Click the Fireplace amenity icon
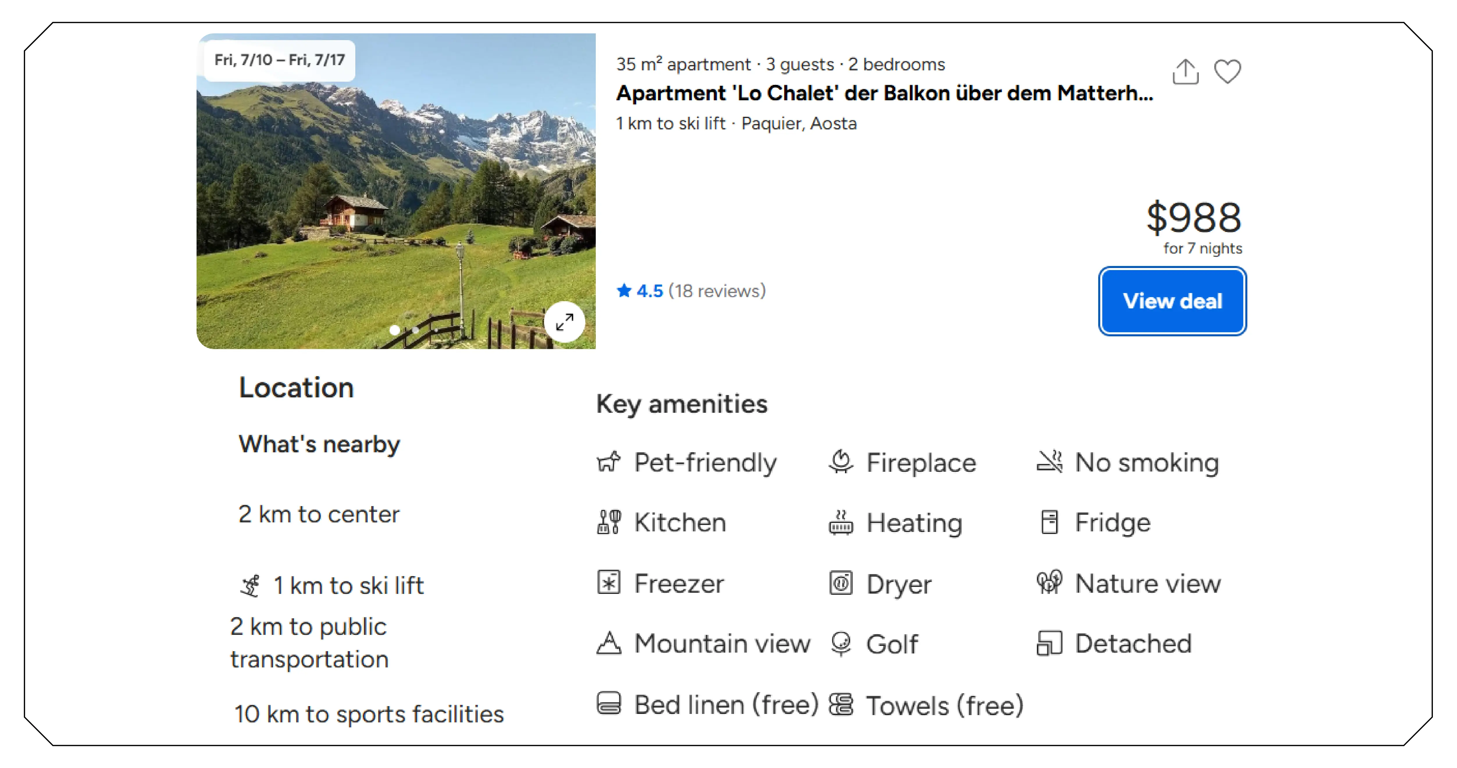The width and height of the screenshot is (1457, 768). 841,462
